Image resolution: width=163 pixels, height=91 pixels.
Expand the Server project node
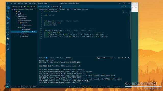(17, 14)
